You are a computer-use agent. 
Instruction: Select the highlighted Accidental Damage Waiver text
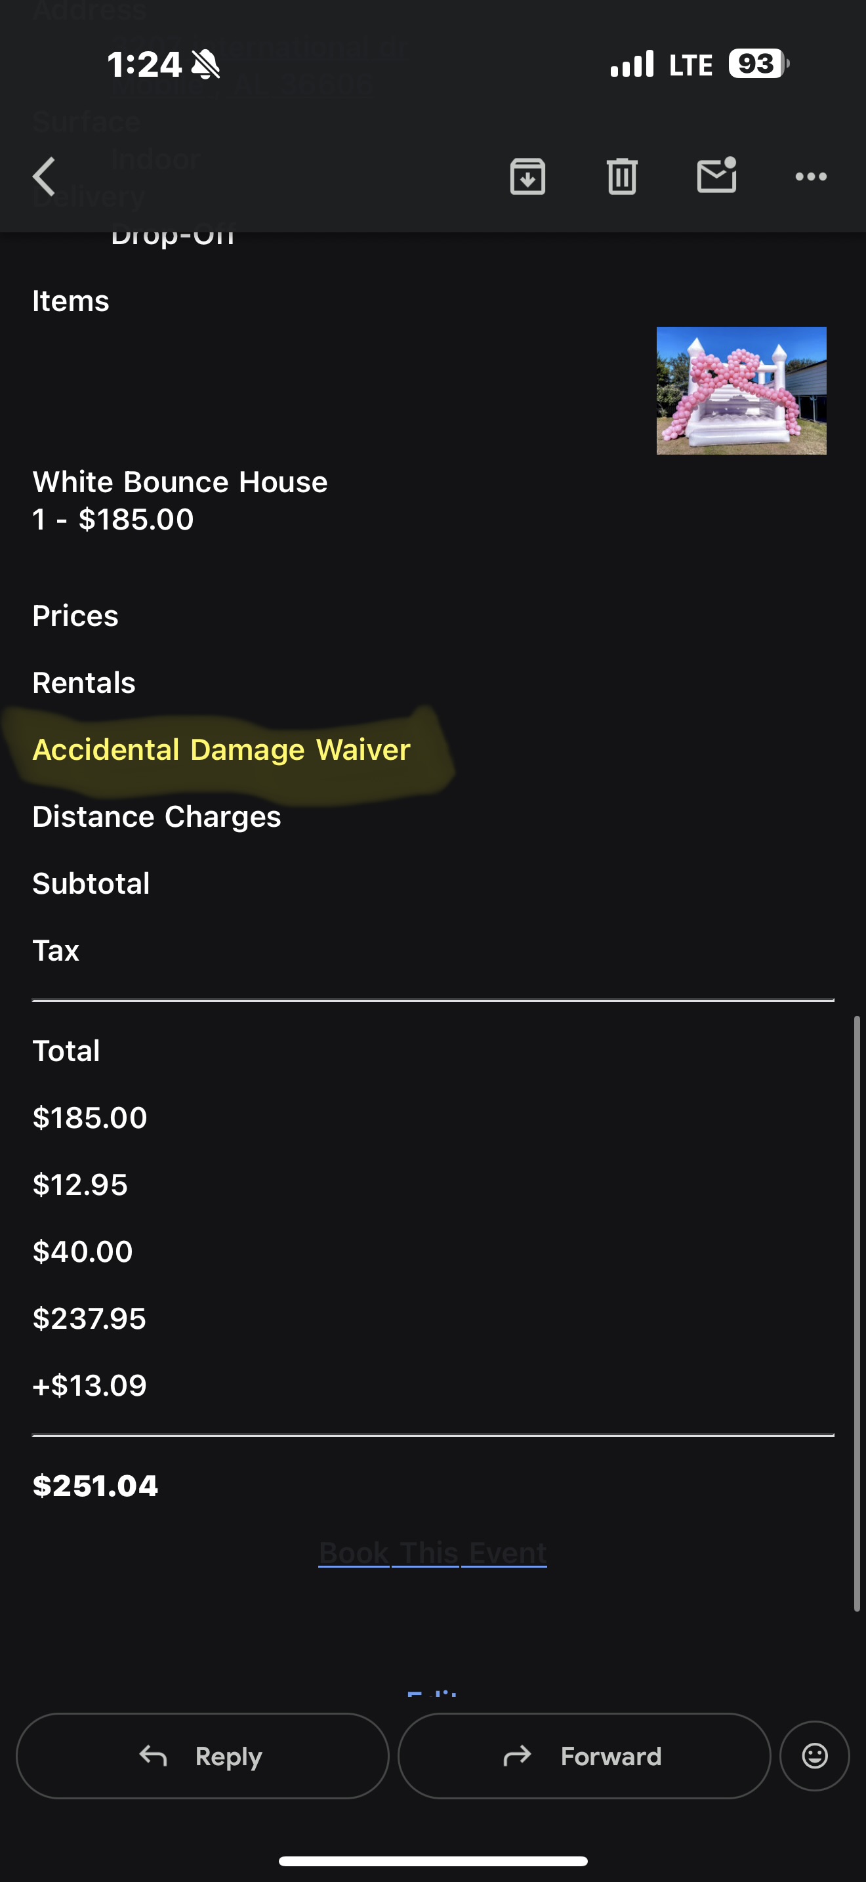pos(221,750)
